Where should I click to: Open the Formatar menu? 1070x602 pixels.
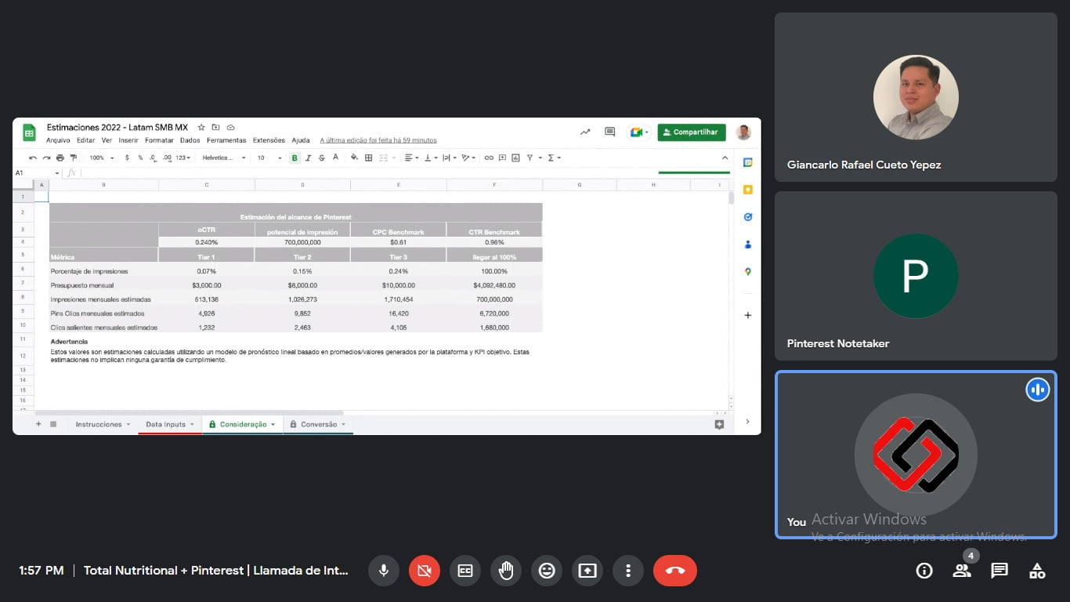(159, 140)
